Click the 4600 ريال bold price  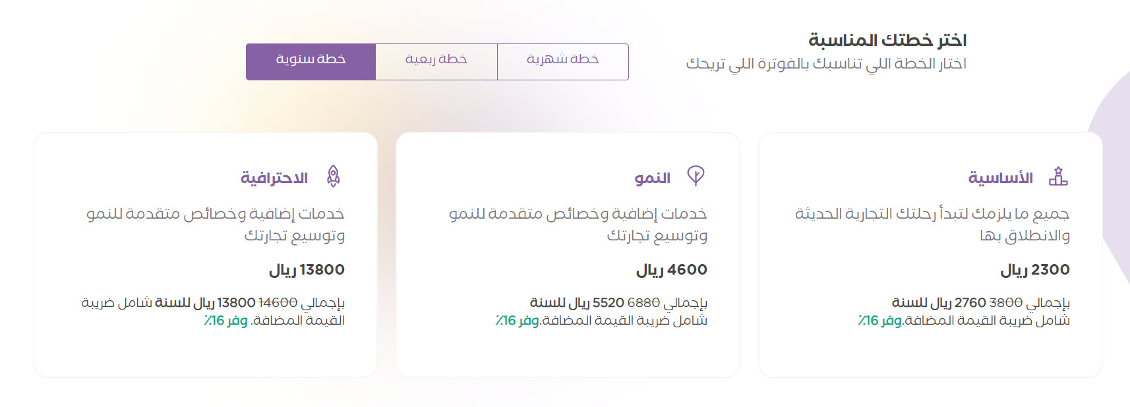671,270
